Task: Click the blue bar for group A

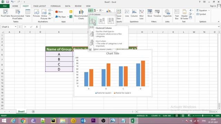Action: pyautogui.click(x=86, y=79)
